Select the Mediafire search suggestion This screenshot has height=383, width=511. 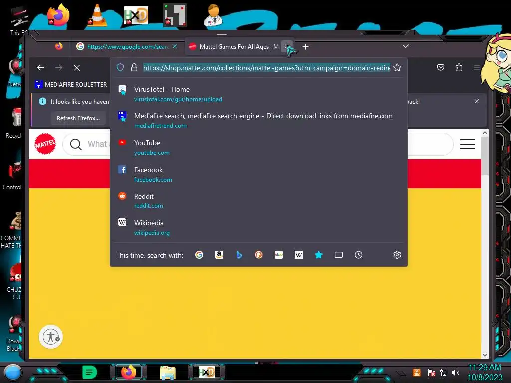[259, 121]
